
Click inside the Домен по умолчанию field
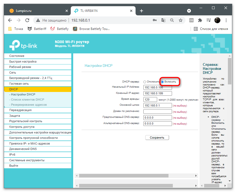(x=157, y=111)
